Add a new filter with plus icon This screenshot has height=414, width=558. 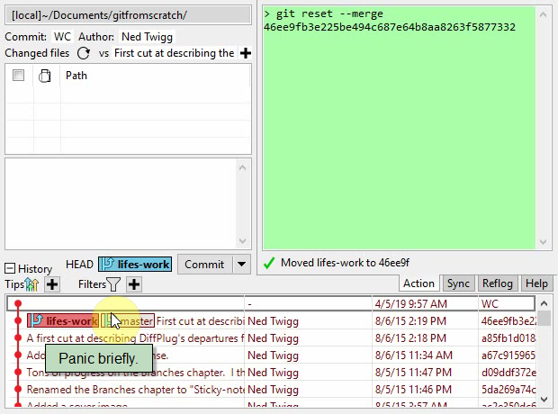[134, 284]
